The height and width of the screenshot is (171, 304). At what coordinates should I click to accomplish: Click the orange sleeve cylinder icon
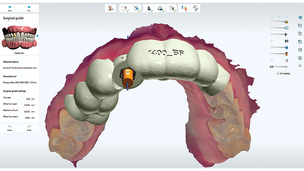(x=287, y=54)
